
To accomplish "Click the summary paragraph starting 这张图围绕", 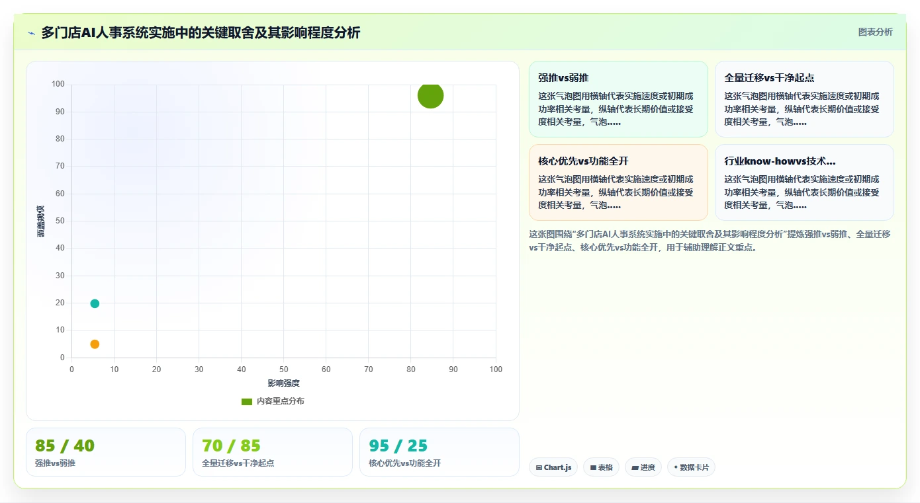I will pos(710,241).
